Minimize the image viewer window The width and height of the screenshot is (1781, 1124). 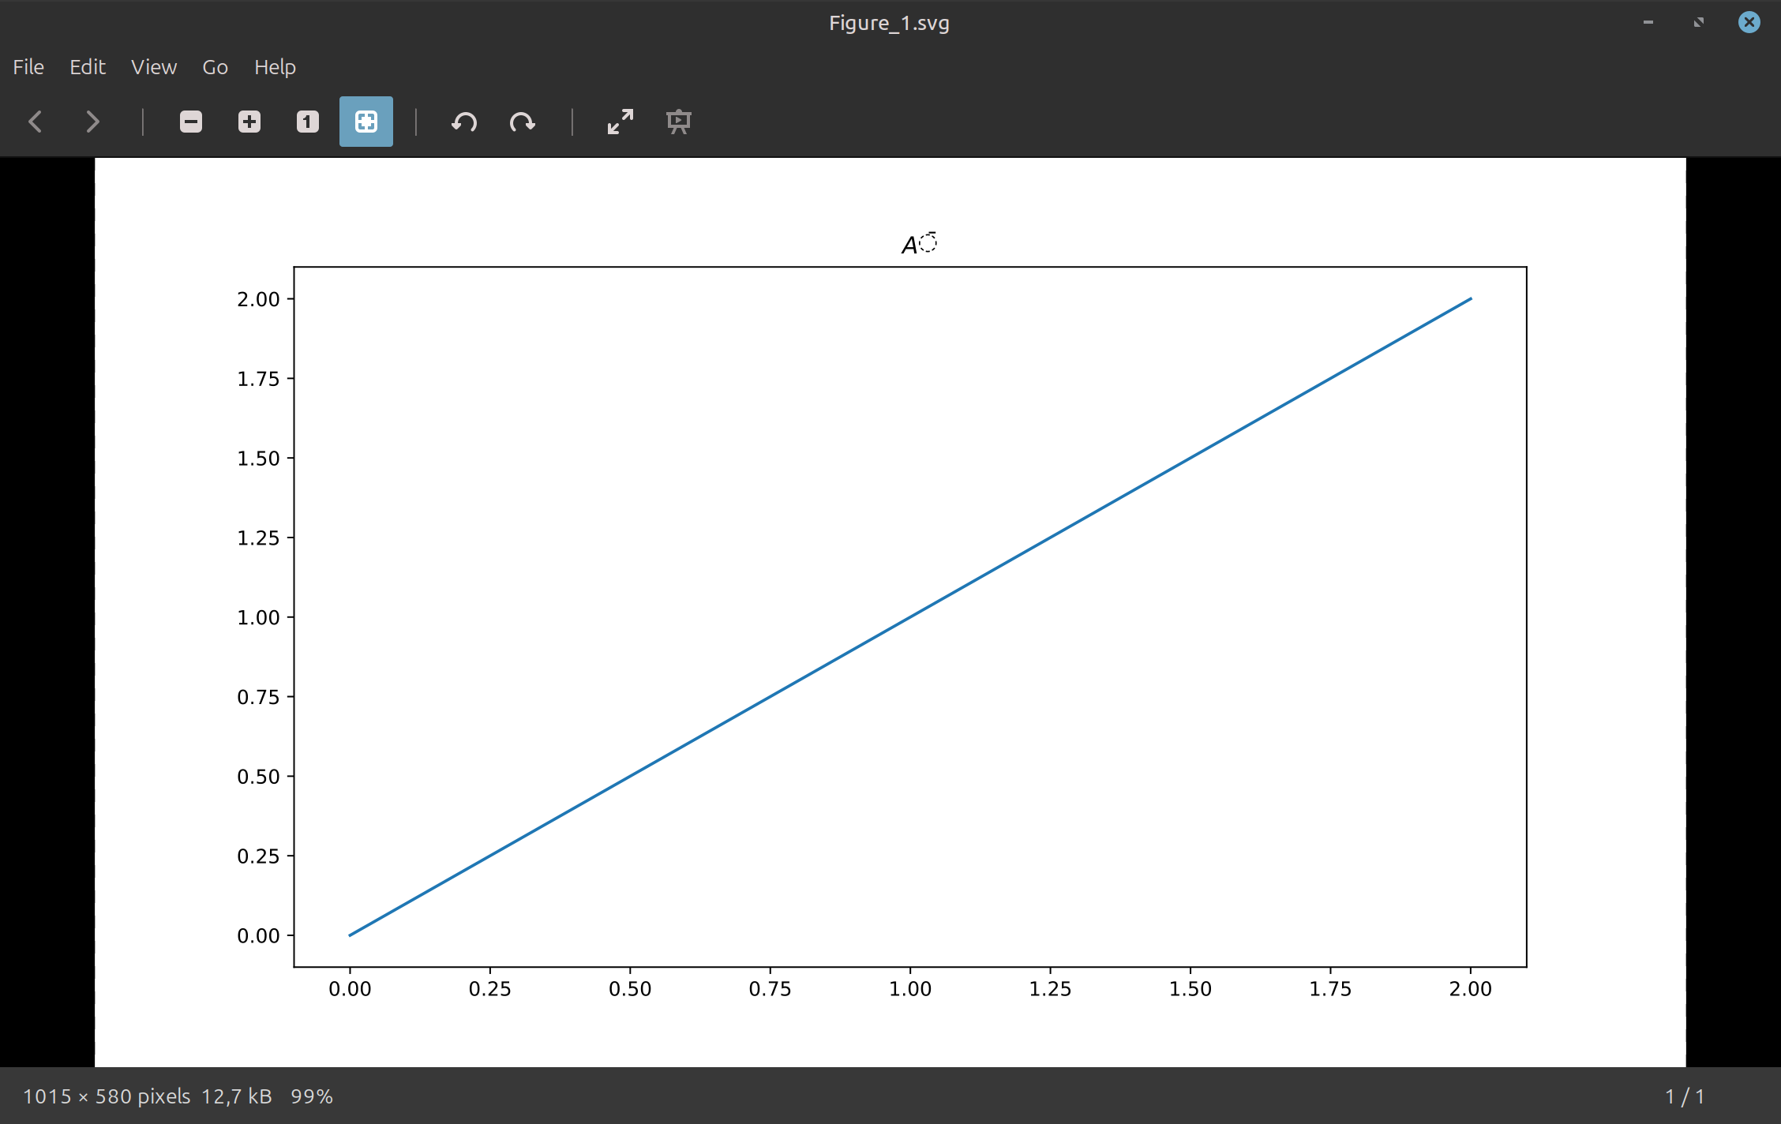(x=1648, y=22)
